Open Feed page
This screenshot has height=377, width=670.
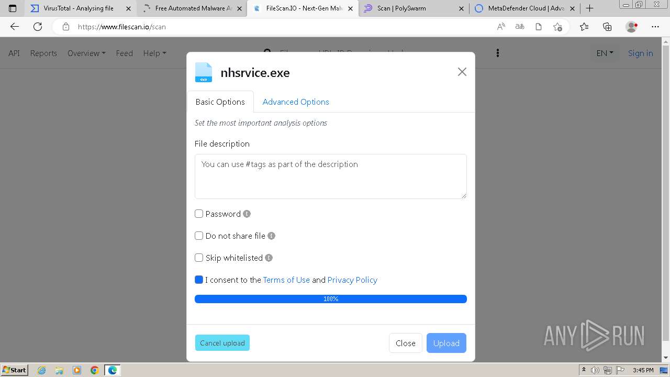click(x=124, y=53)
